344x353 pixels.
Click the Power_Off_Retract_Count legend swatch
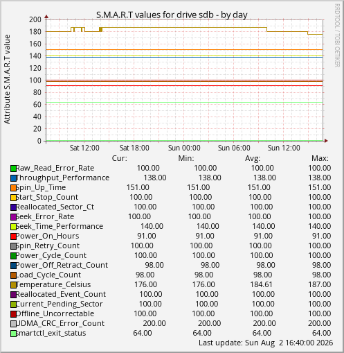point(13,266)
